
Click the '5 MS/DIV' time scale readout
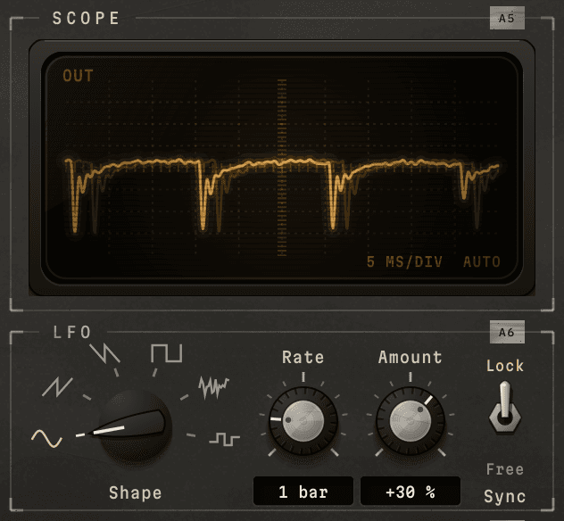(404, 261)
